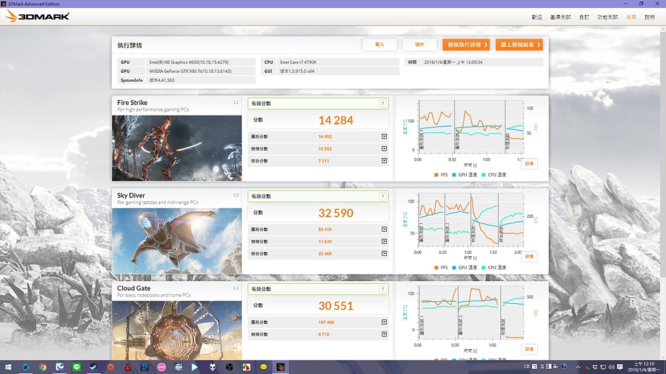Click the Sky Diver valid score help icon

(382, 196)
